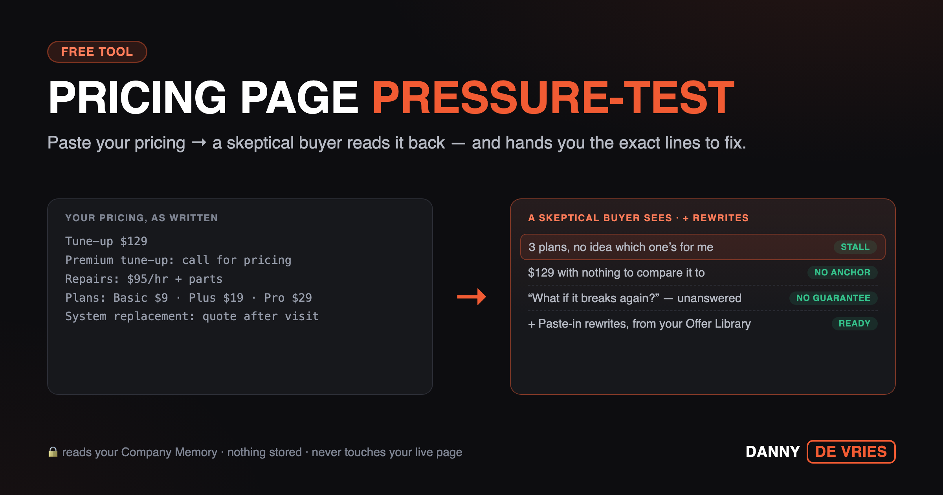Image resolution: width=943 pixels, height=495 pixels.
Task: Click the 'A SKEPTICAL BUYER SEES' panel header
Action: point(638,218)
